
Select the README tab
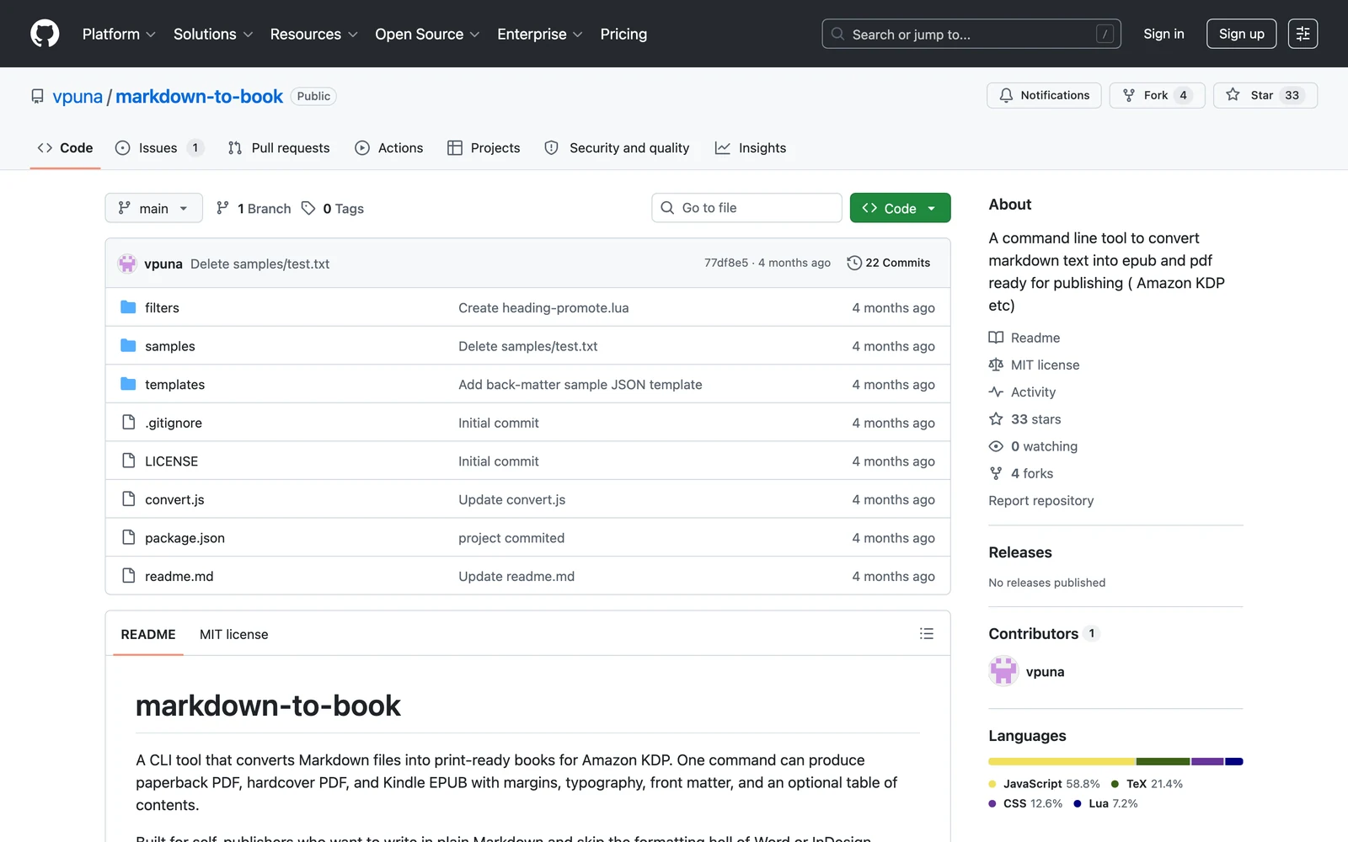coord(148,634)
